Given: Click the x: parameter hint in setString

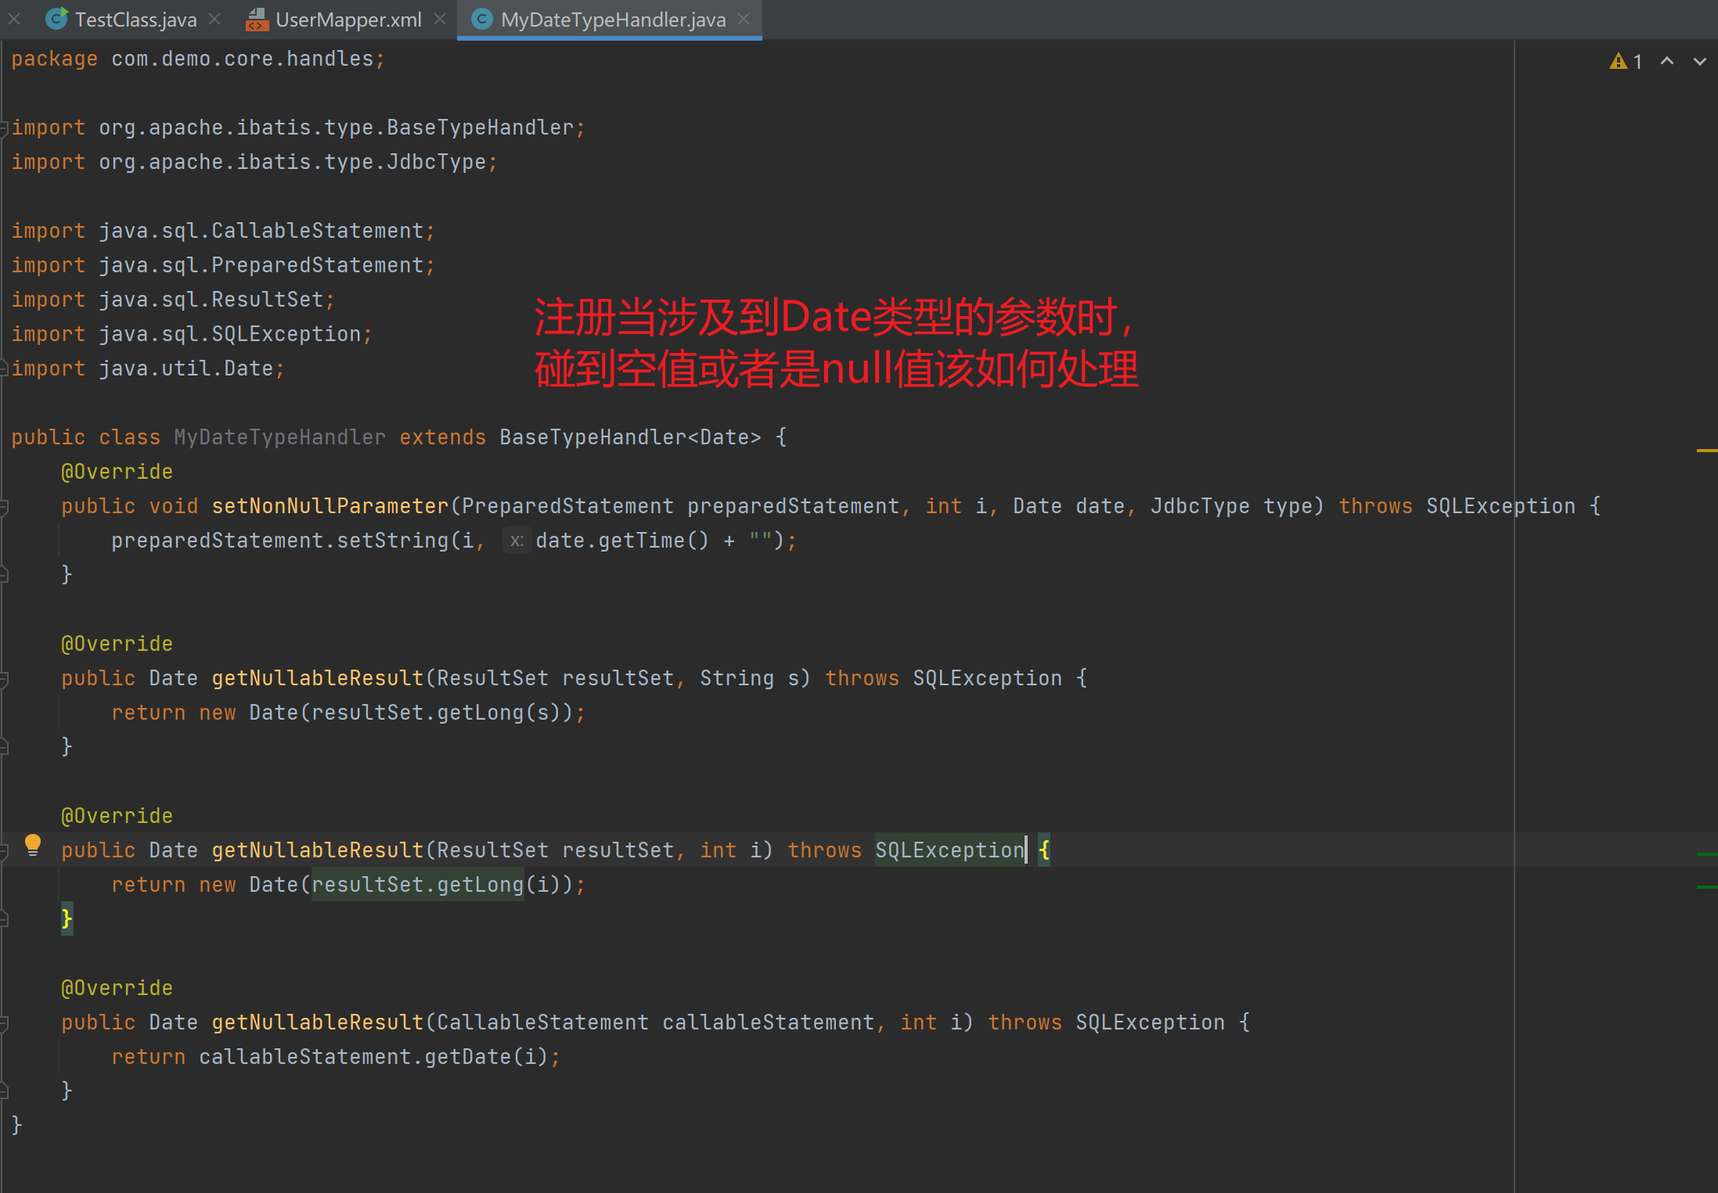Looking at the screenshot, I should click(517, 541).
